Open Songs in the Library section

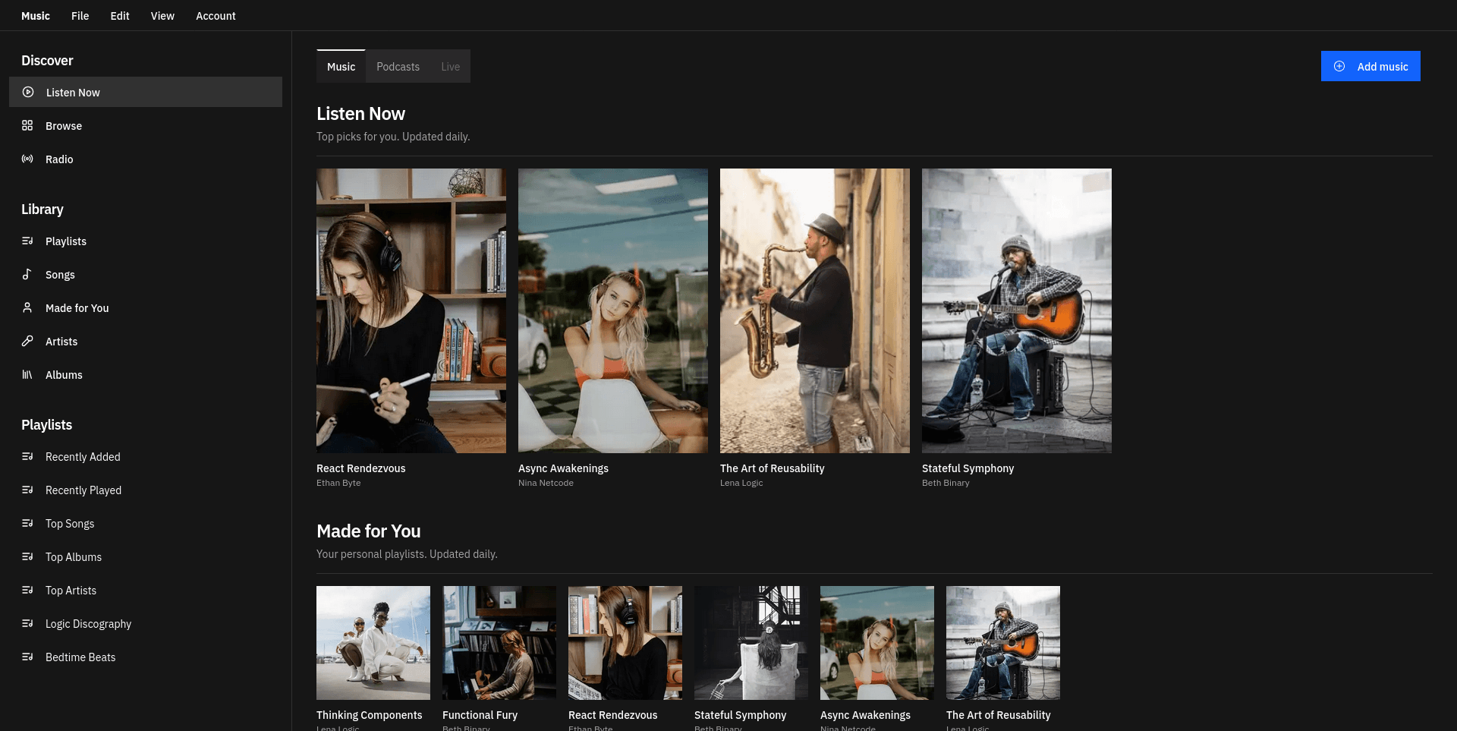pyautogui.click(x=146, y=274)
